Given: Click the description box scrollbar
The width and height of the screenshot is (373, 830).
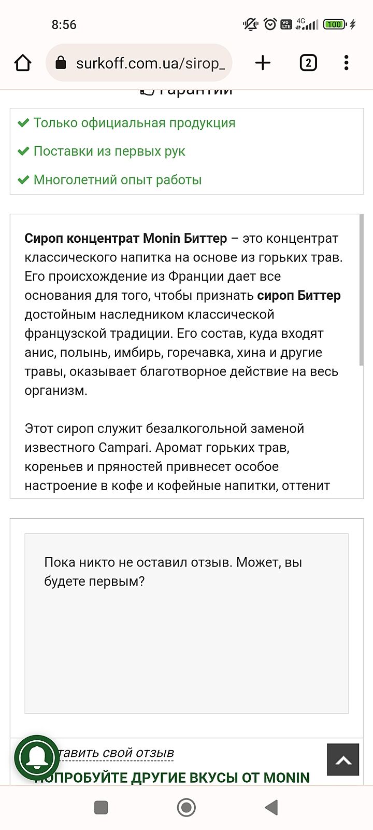Looking at the screenshot, I should click(x=361, y=290).
